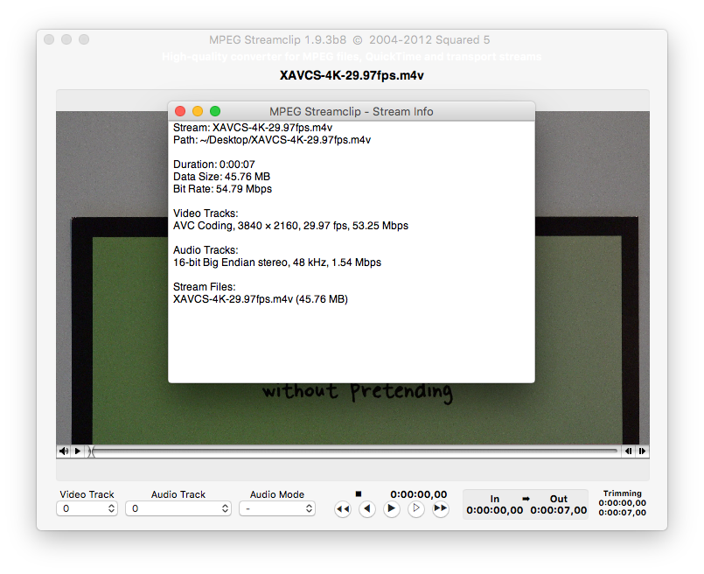This screenshot has height=574, width=704.
Task: Open the Audio Mode dropdown
Action: tap(277, 508)
